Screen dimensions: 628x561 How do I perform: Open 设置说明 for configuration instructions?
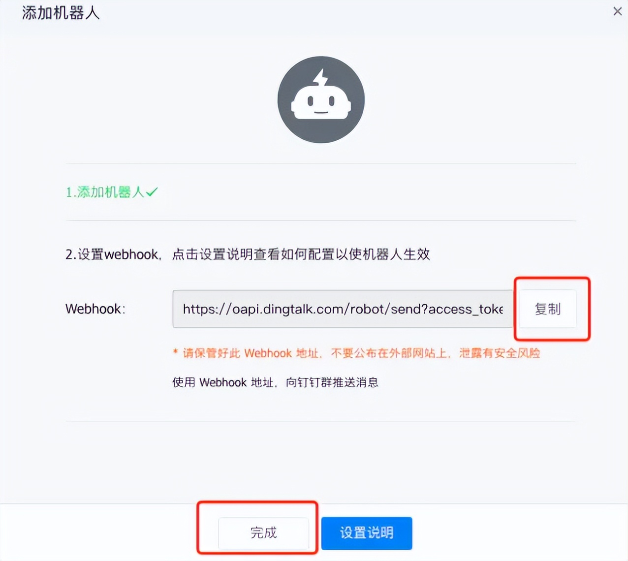[366, 533]
